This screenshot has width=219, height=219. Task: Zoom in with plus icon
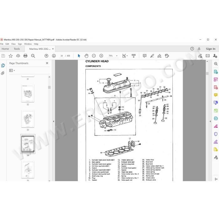pos(101,56)
